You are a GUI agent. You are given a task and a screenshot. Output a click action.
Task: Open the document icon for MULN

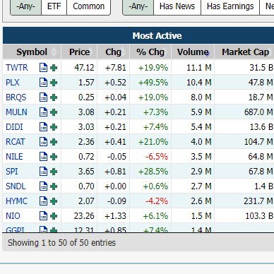pos(43,112)
